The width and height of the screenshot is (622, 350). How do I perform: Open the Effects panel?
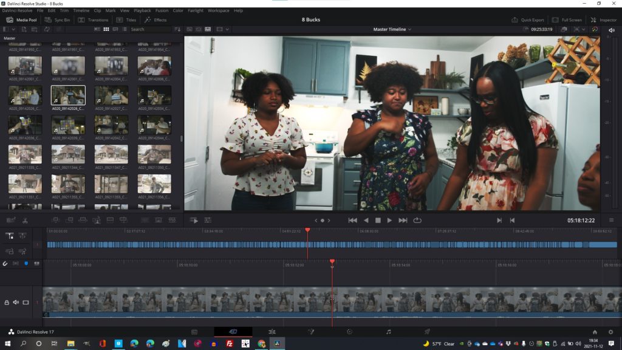[155, 19]
